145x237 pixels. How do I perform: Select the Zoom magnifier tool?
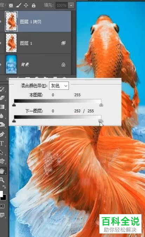2,180
